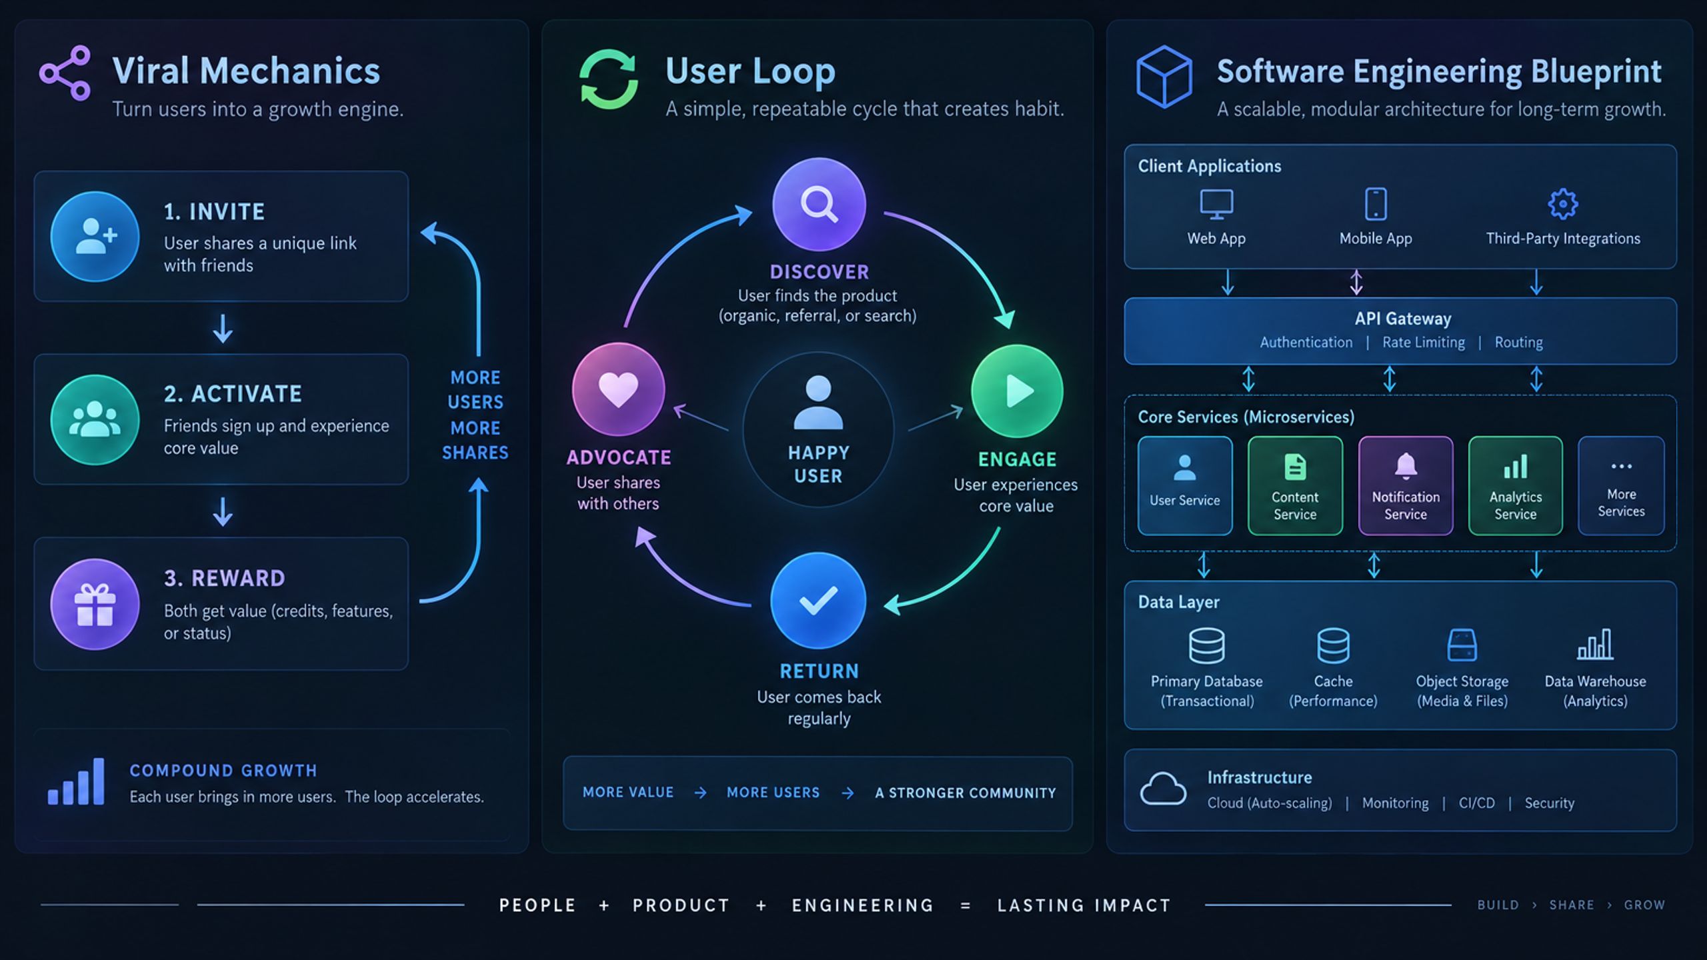The width and height of the screenshot is (1707, 960).
Task: Click the Rate Limiting label
Action: point(1424,342)
